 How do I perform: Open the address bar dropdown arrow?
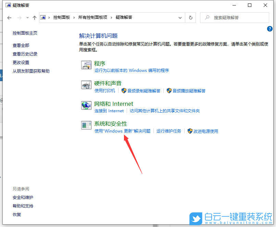coord(180,17)
